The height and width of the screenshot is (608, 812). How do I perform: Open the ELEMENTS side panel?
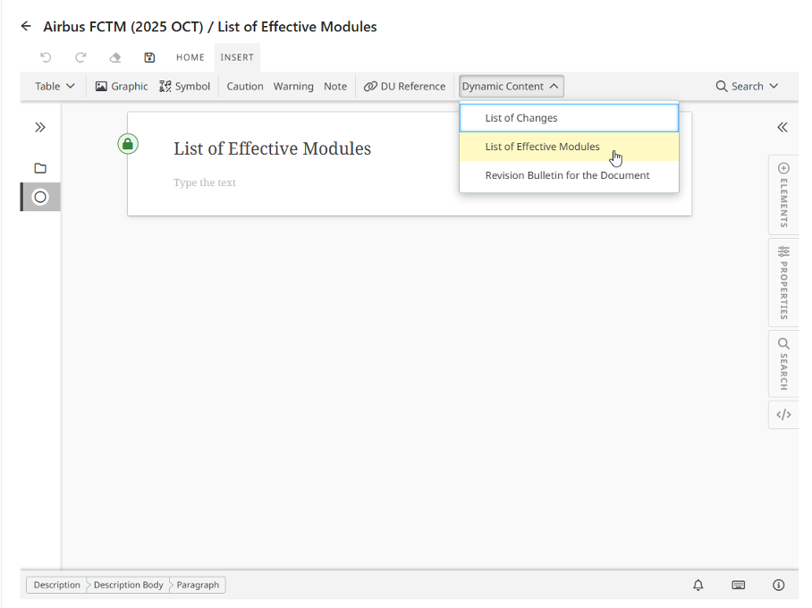point(783,195)
